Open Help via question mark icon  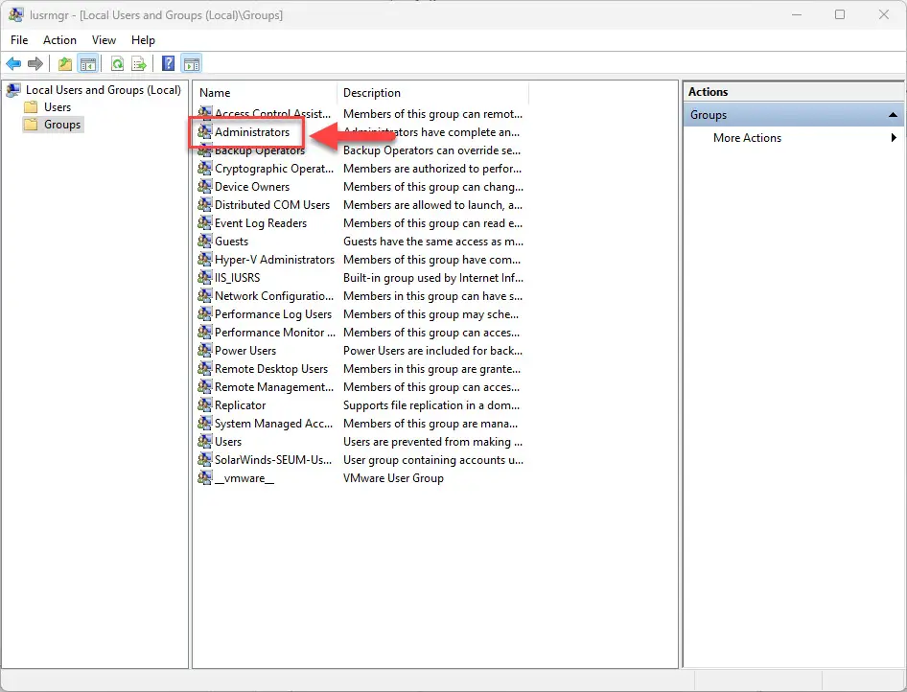(168, 63)
